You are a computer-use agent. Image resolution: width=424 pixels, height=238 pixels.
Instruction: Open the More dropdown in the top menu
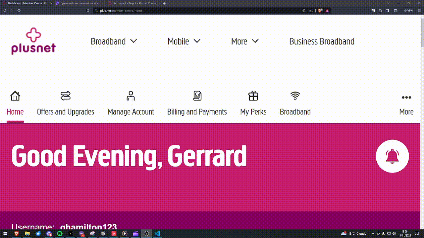[244, 41]
